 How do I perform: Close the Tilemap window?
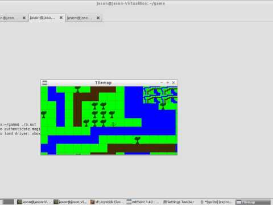click(173, 83)
